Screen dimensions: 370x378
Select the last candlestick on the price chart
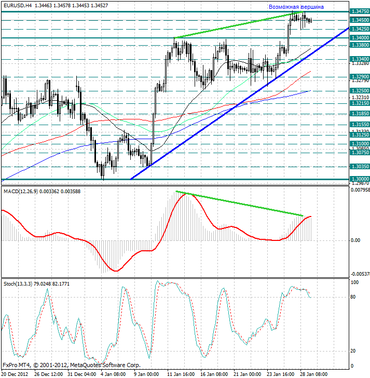pos(311,20)
